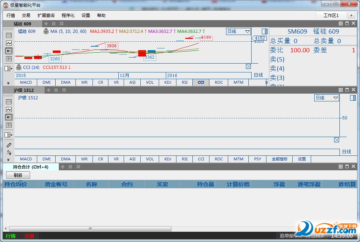360x242 pixels.
Task: Click the 刷新 button
Action: coord(18,175)
